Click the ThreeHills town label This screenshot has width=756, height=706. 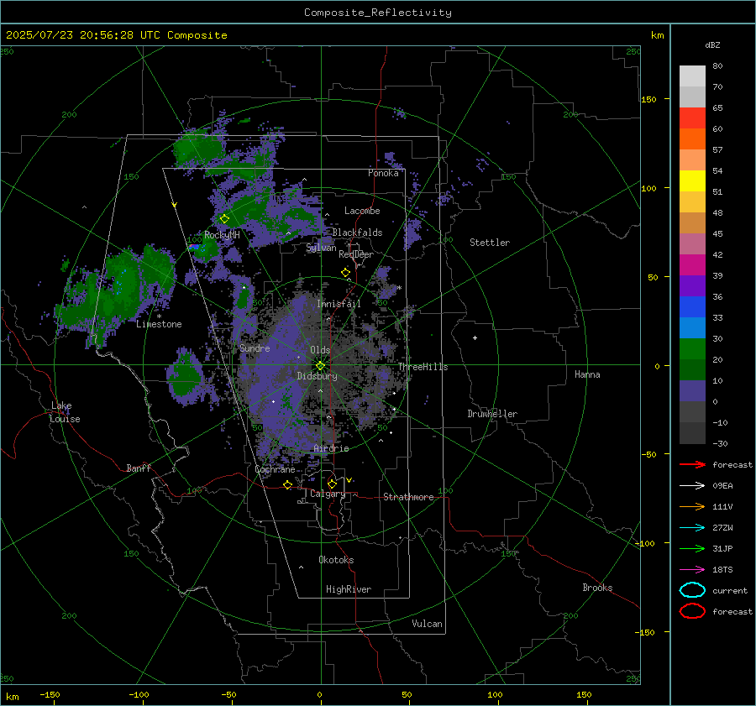point(423,367)
